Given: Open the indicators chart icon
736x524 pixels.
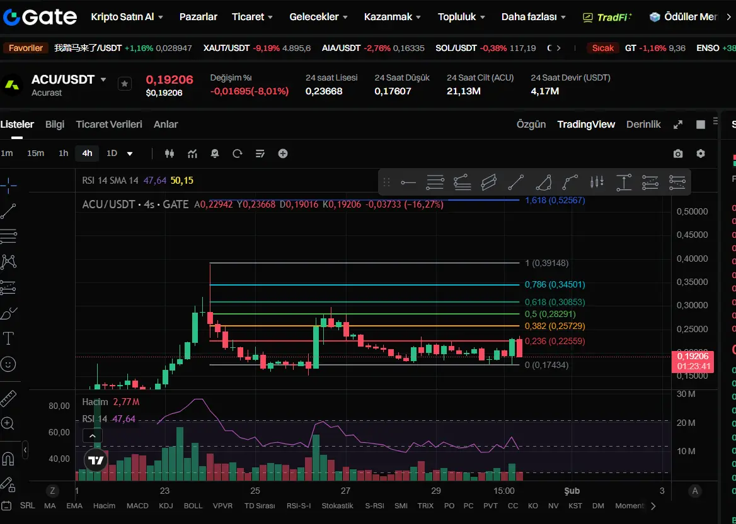Looking at the screenshot, I should pos(192,153).
